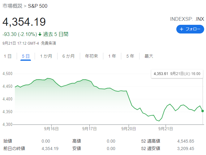The width and height of the screenshot is (206, 155).
Task: Click the INDEXSP: .INX ticker label
Action: tap(187, 19)
